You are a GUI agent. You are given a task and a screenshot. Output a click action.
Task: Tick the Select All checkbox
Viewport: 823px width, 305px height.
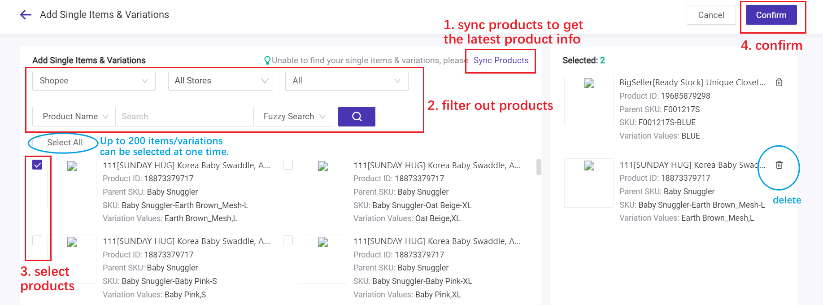[x=38, y=142]
